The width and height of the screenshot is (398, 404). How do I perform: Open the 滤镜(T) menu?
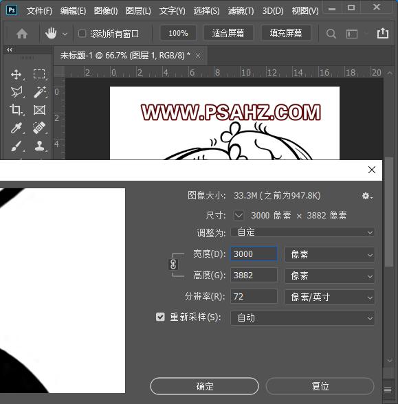click(241, 11)
